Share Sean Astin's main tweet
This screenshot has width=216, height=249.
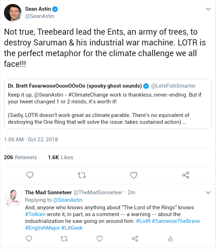186,175
